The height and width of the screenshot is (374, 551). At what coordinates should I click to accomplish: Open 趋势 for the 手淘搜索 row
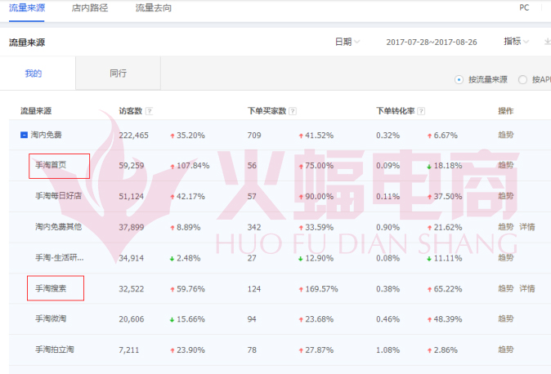pyautogui.click(x=506, y=288)
